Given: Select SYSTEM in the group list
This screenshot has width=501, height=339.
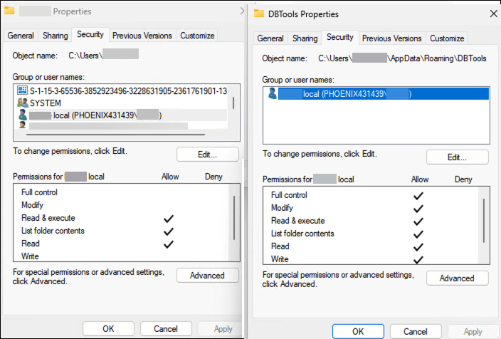Looking at the screenshot, I should [x=45, y=103].
